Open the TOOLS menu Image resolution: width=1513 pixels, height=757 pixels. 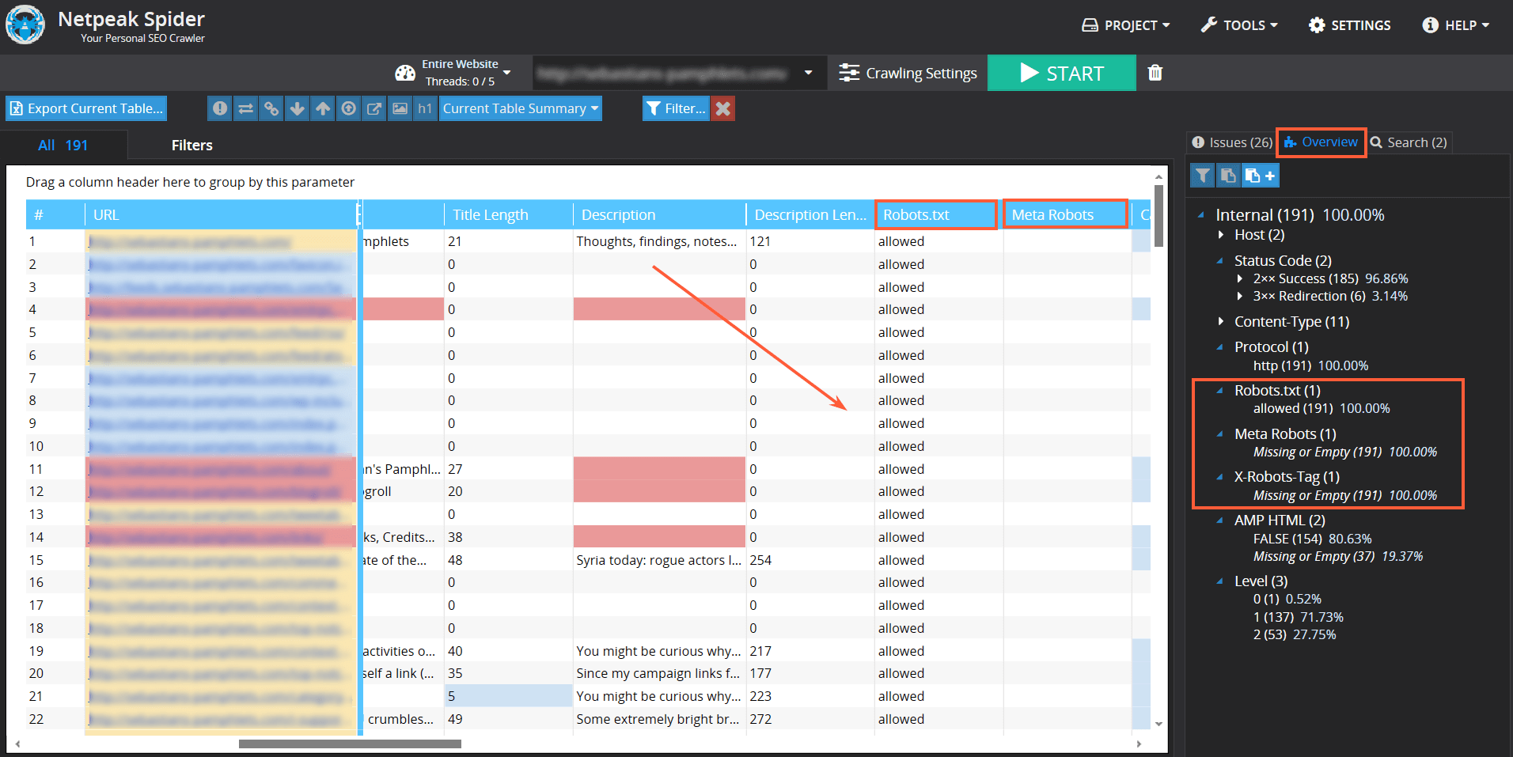[1239, 25]
